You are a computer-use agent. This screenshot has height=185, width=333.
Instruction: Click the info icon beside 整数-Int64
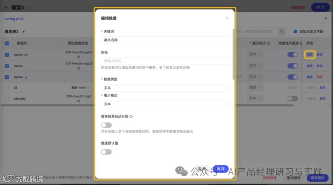coord(89,87)
